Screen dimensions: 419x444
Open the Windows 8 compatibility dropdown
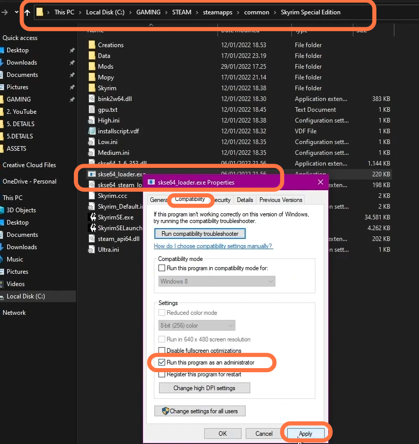click(217, 281)
